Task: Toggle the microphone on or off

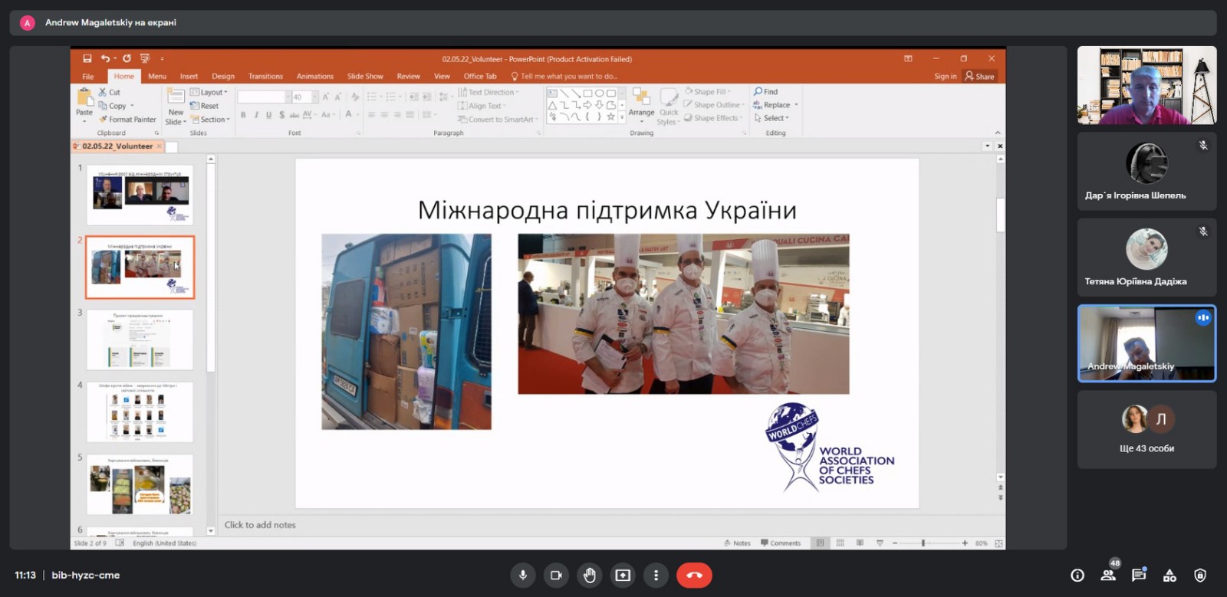Action: click(523, 576)
